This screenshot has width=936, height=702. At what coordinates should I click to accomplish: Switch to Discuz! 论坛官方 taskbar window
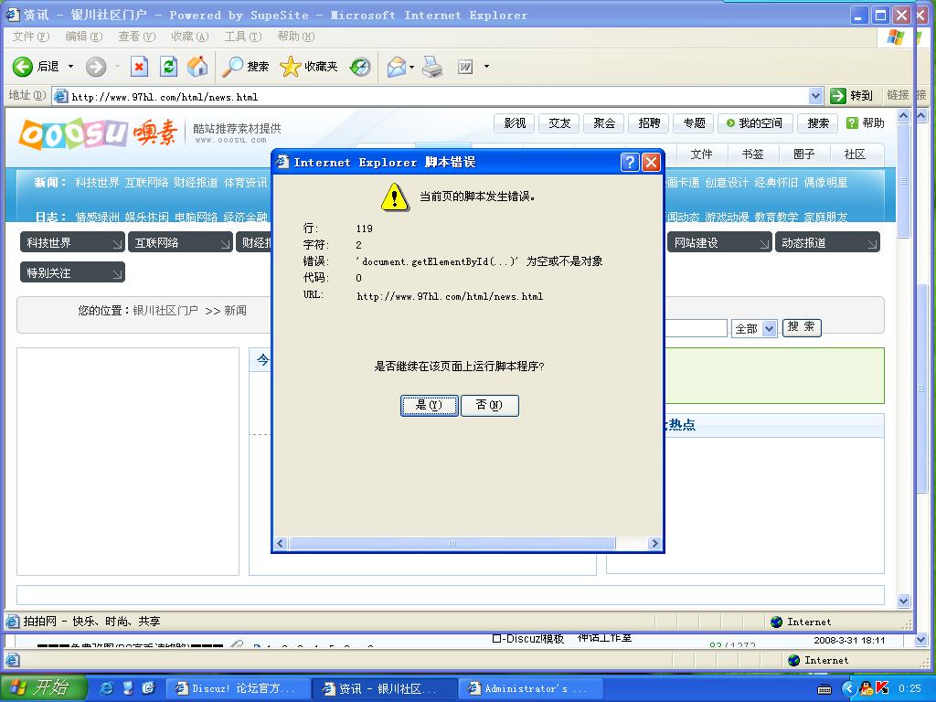[x=237, y=689]
